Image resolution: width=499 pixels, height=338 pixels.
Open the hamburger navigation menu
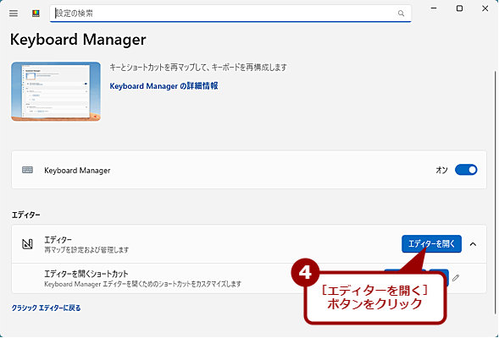click(x=14, y=14)
